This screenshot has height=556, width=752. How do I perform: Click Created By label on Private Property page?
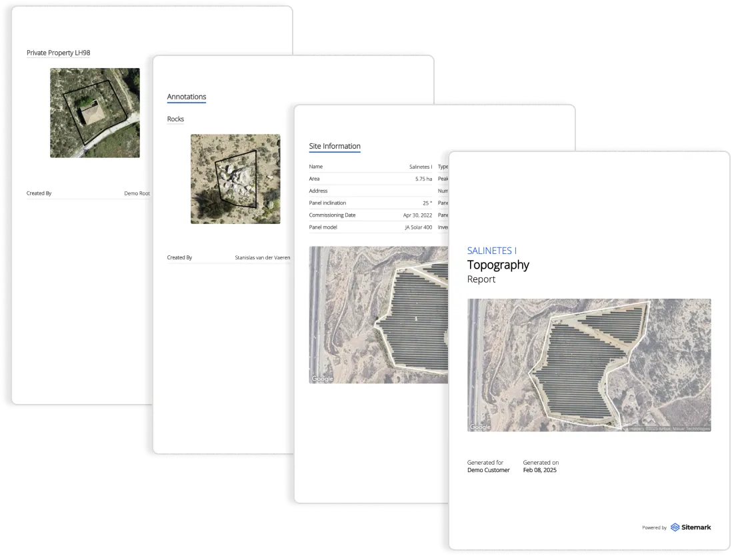click(x=39, y=193)
